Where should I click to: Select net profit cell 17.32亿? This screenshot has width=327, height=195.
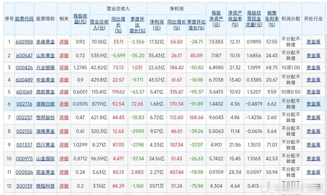click(157, 42)
